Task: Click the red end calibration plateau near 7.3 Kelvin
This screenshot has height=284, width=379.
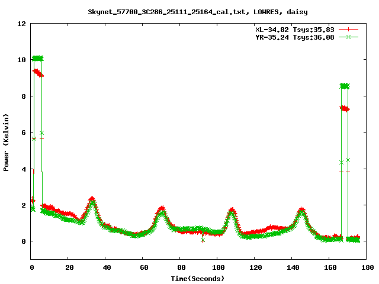Action: pyautogui.click(x=345, y=109)
